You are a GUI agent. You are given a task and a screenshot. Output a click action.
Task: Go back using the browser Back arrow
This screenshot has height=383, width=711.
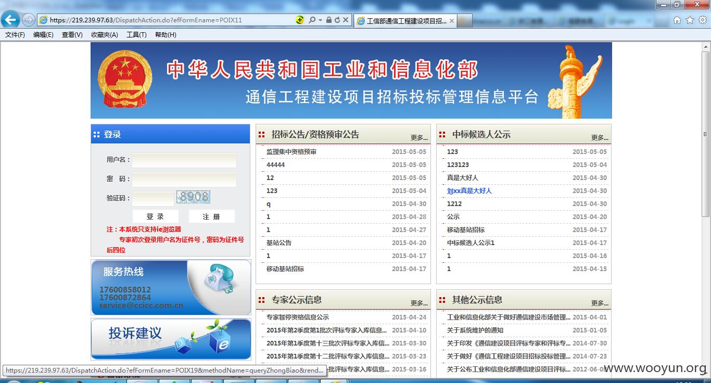click(10, 20)
